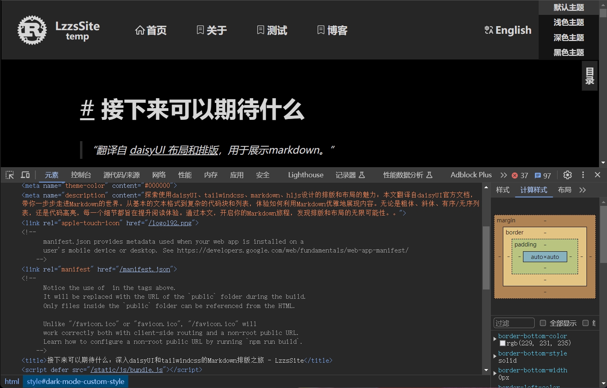Click the # anchor before the heading

[87, 109]
